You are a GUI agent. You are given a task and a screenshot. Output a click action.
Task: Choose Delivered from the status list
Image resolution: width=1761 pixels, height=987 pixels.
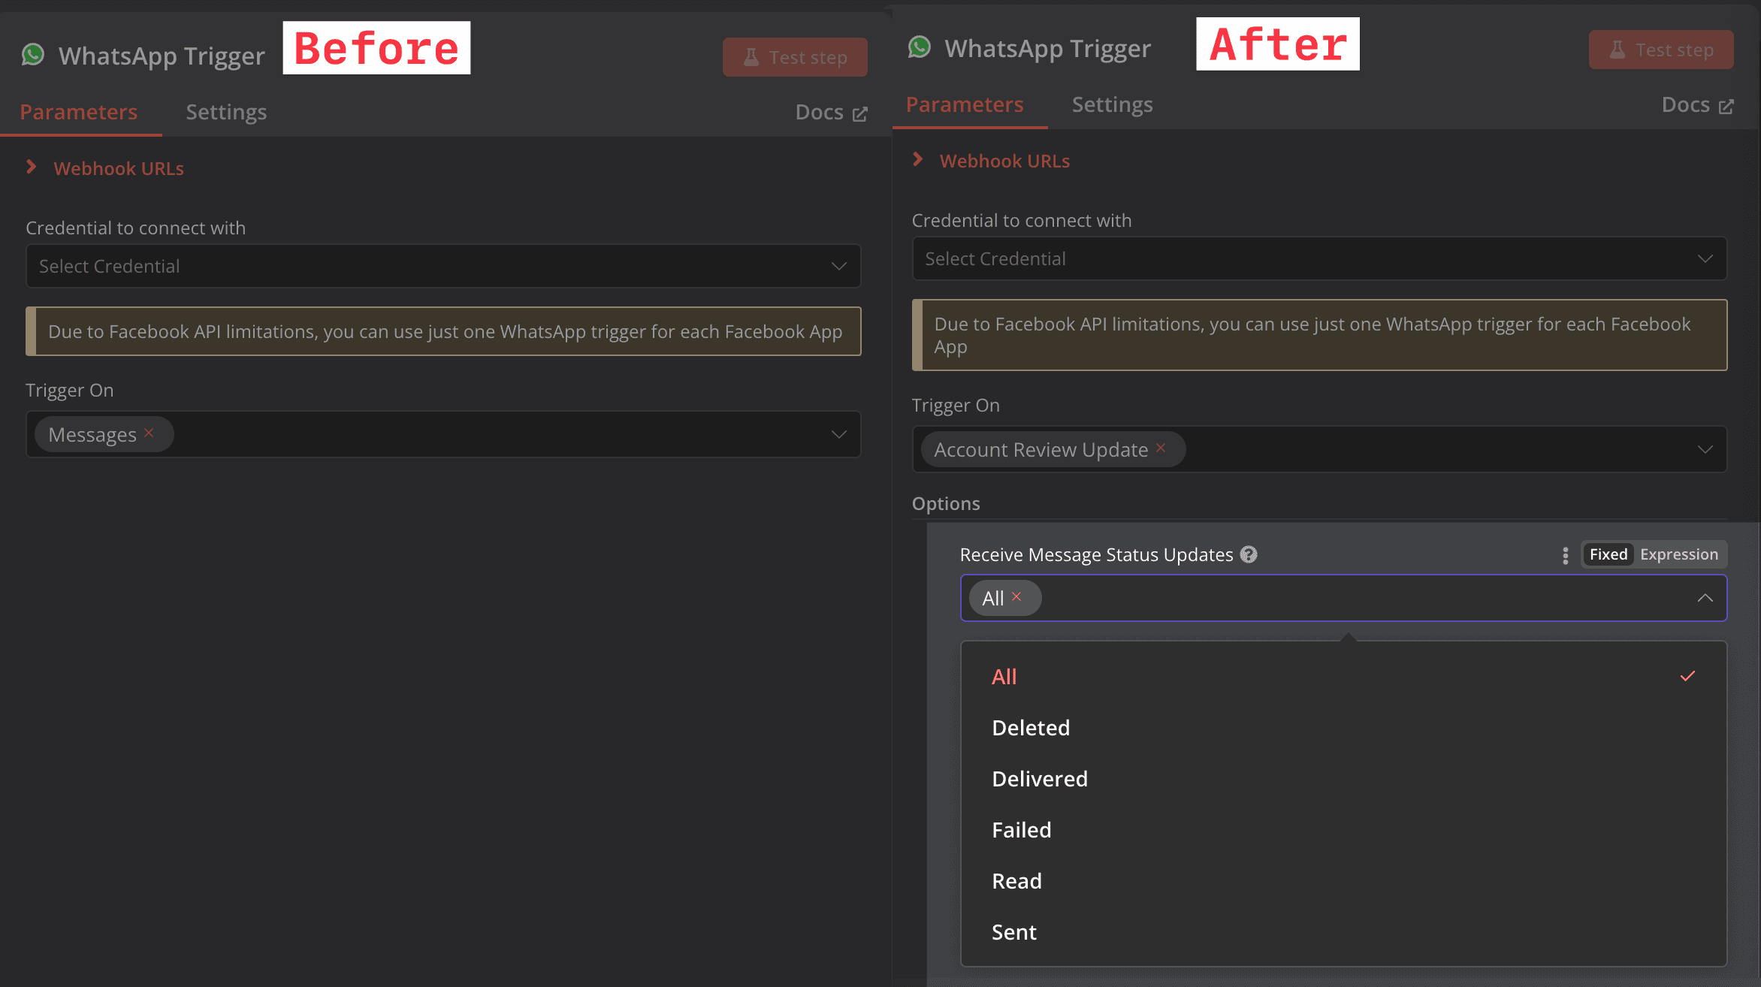click(1040, 779)
